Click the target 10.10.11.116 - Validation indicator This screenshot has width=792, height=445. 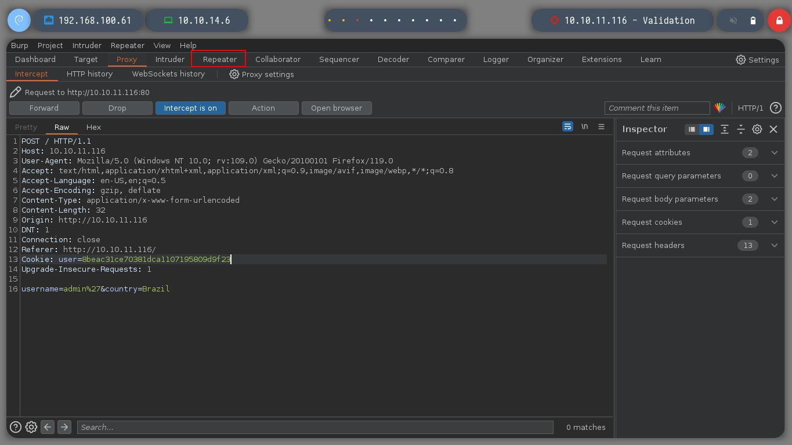622,20
